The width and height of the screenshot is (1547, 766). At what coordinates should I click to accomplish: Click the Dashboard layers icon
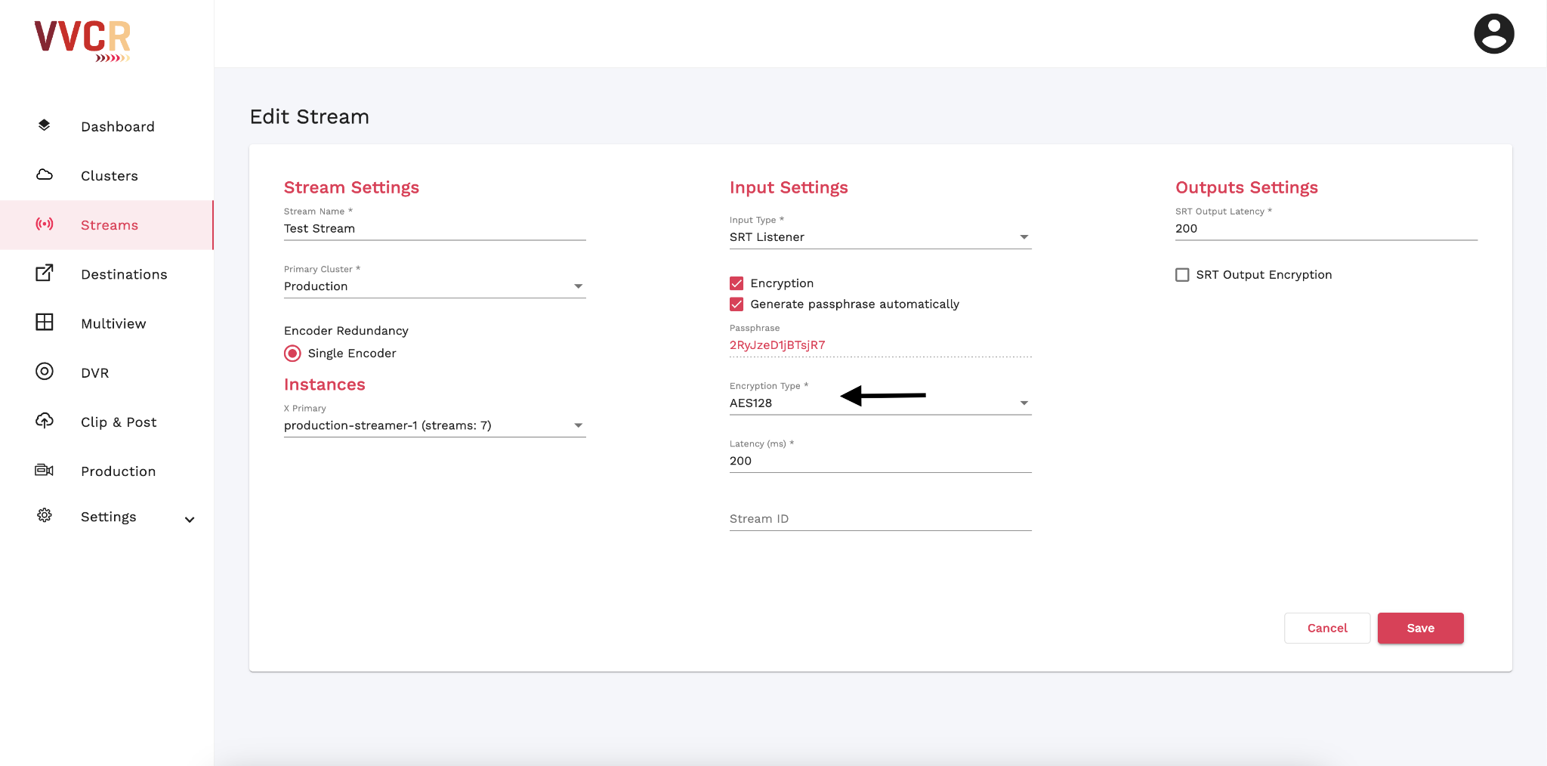[45, 125]
